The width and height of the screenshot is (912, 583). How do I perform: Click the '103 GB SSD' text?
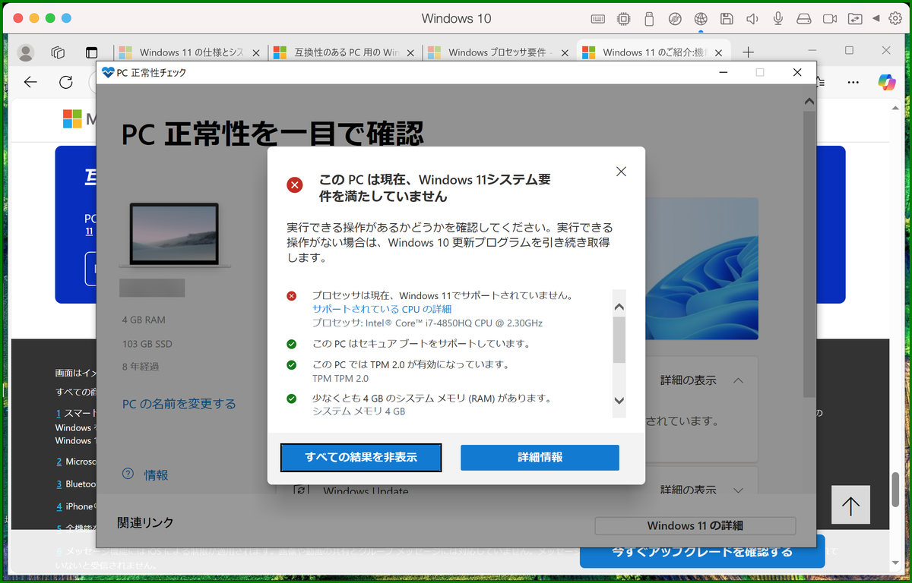pos(147,344)
